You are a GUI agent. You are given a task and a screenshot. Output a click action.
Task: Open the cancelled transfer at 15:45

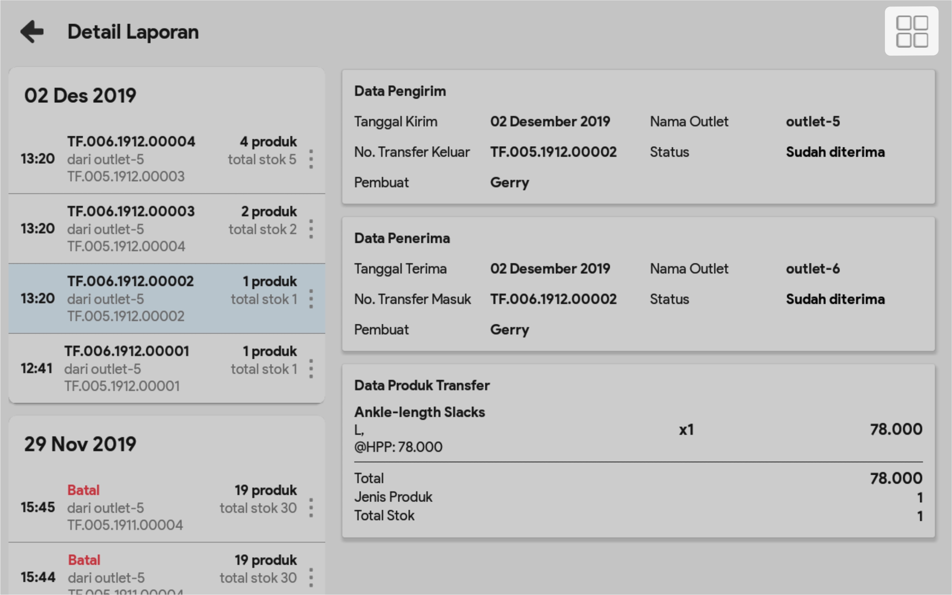coord(157,508)
